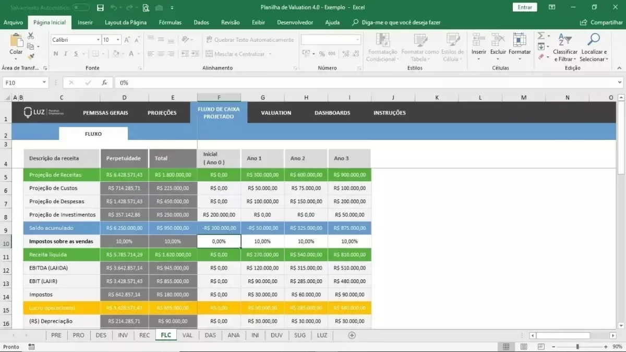Add a new sheet with the plus icon
This screenshot has height=352, width=626.
click(352, 335)
